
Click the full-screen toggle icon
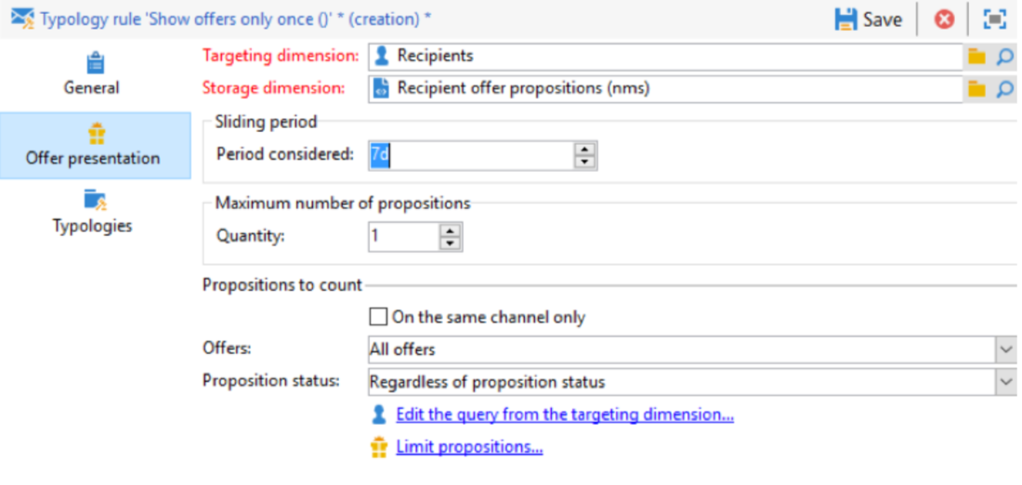tap(995, 20)
